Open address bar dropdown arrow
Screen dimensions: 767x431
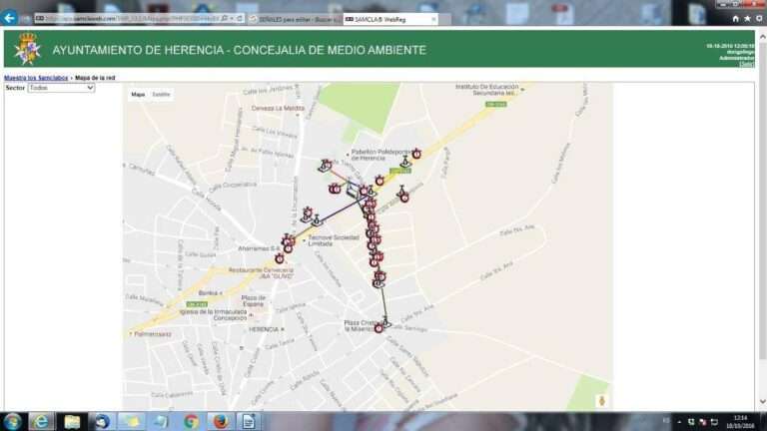pos(232,19)
